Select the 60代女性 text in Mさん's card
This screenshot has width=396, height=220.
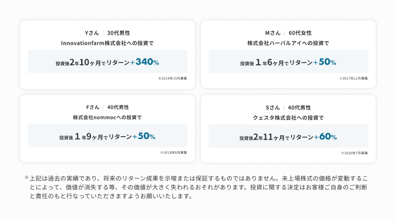tap(300, 33)
